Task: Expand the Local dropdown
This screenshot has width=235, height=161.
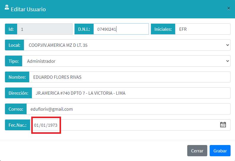Action: 127,45
